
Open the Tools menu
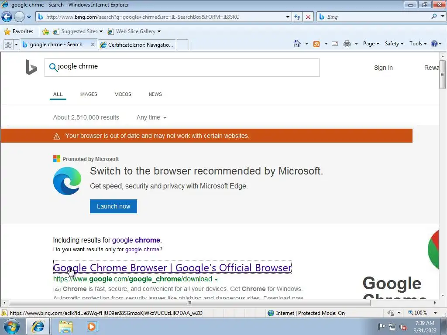pos(418,44)
